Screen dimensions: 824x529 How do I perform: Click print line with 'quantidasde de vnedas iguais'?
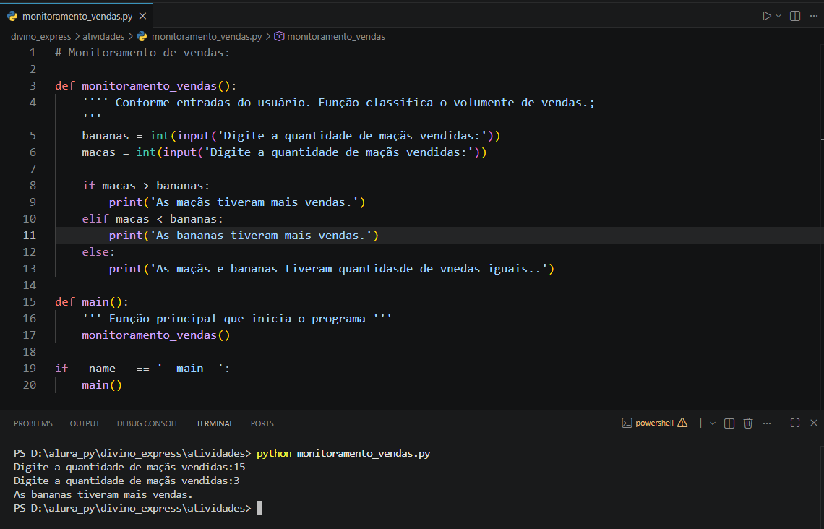coord(332,268)
